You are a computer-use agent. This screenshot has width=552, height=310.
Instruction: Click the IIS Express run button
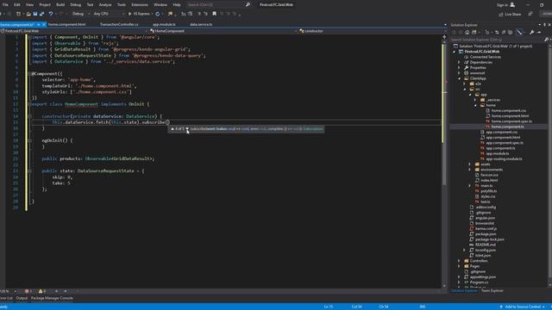(x=140, y=14)
